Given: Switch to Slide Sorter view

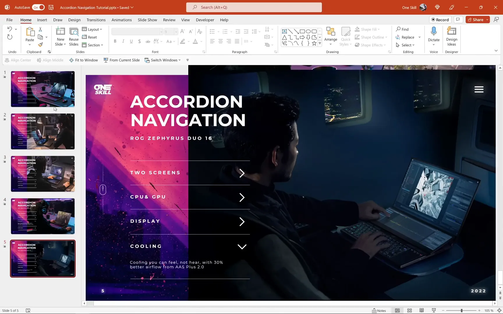Looking at the screenshot, I should tap(410, 311).
